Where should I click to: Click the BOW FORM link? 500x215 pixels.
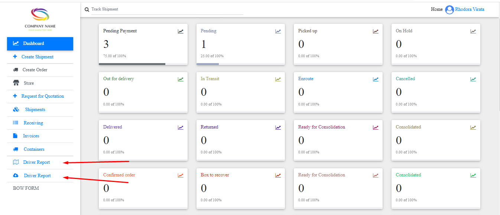(26, 188)
